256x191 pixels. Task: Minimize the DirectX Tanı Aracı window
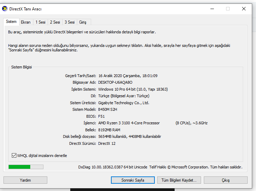point(212,9)
